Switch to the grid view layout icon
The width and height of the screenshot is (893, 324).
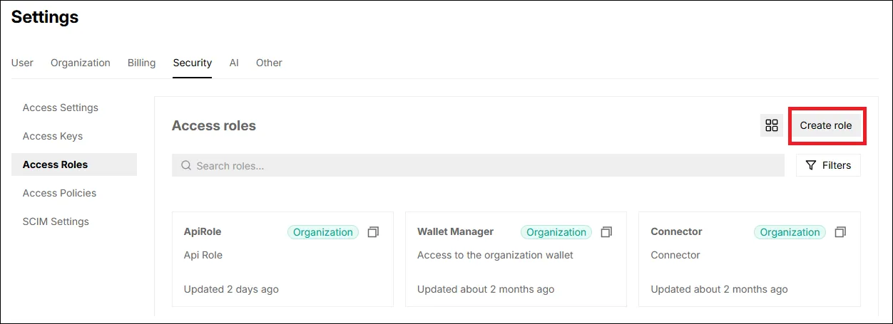coord(771,125)
